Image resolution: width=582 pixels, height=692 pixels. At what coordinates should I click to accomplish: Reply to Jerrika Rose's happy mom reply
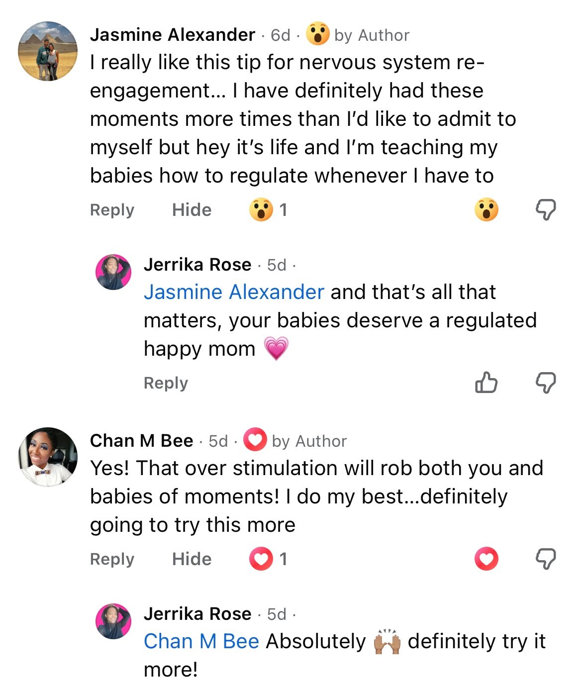pos(166,383)
